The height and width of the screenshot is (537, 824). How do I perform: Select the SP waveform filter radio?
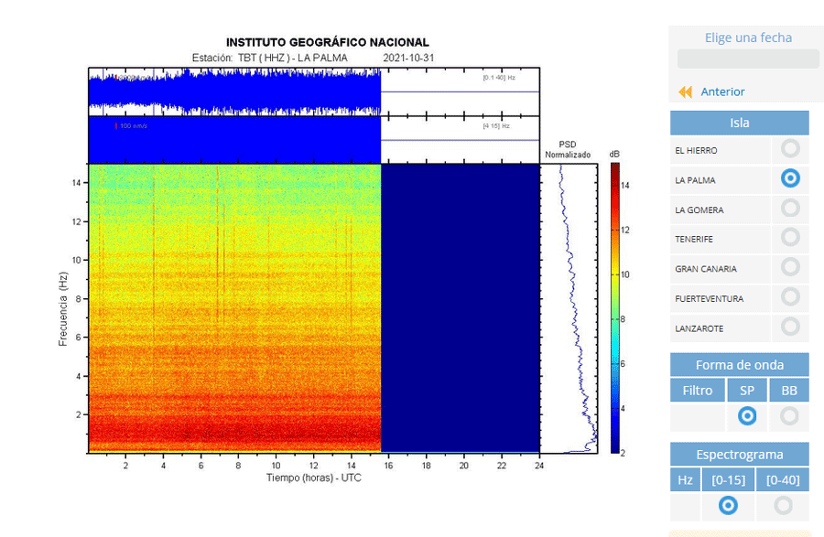point(747,415)
